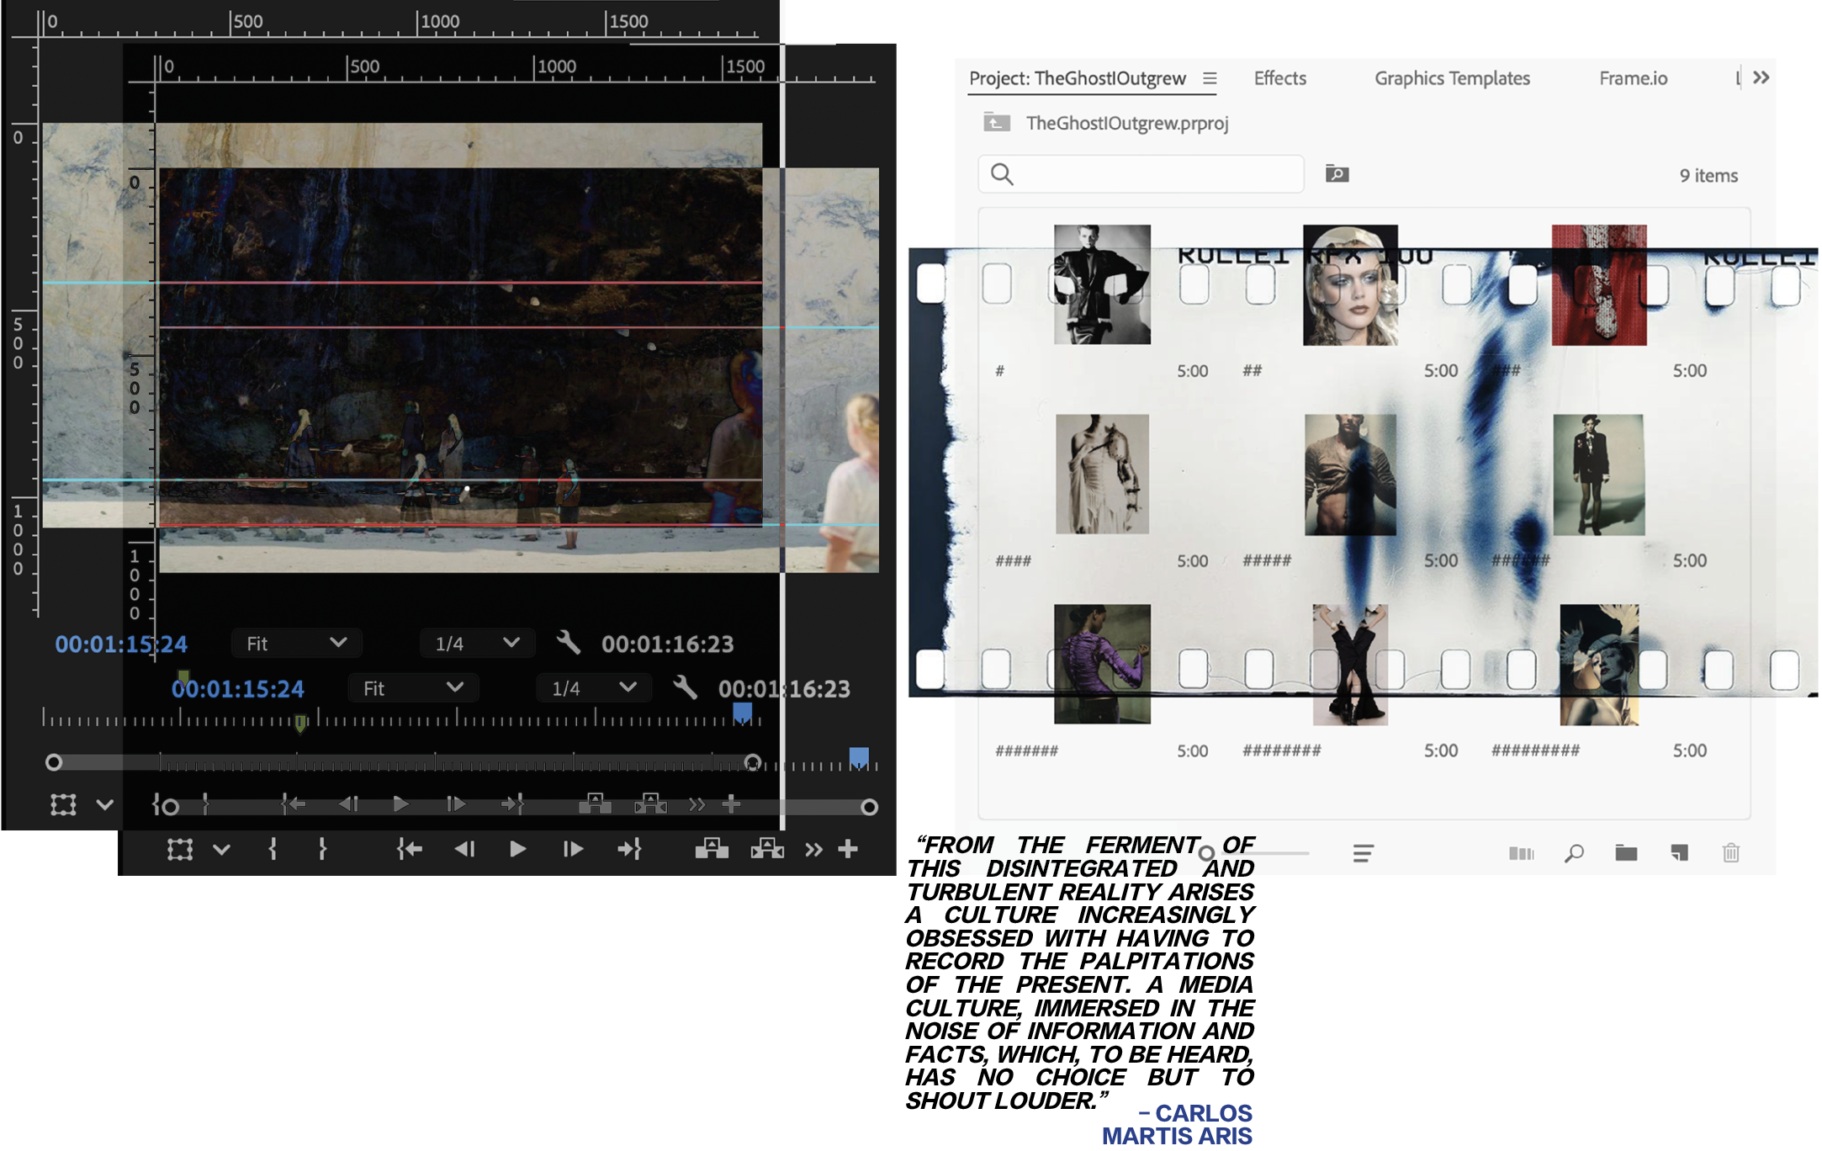Image resolution: width=1822 pixels, height=1151 pixels.
Task: Open the Fit zoom level dropdown
Action: pyautogui.click(x=412, y=688)
